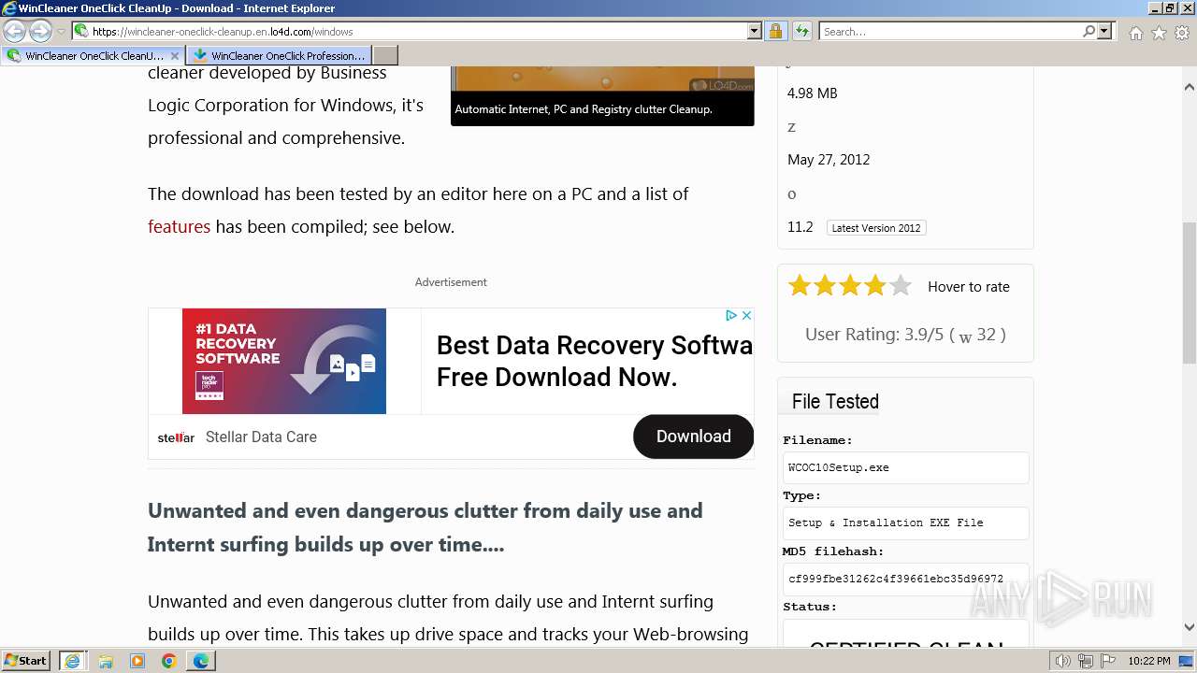This screenshot has height=673, width=1197.
Task: Open the Home icon in Internet Explorer
Action: [x=1135, y=33]
